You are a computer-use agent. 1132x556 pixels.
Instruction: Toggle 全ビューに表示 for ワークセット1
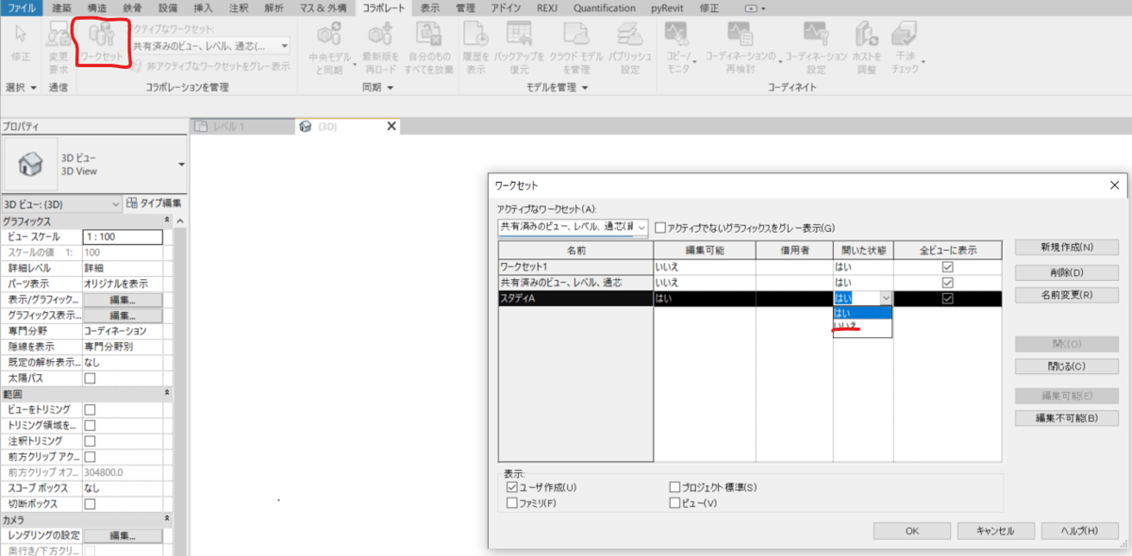[x=948, y=267]
